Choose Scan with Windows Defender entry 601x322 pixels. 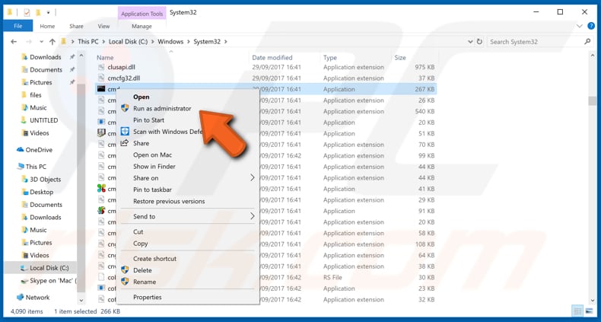click(166, 132)
